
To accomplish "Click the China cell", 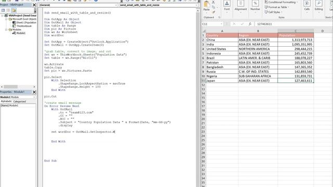I will tap(222, 40).
